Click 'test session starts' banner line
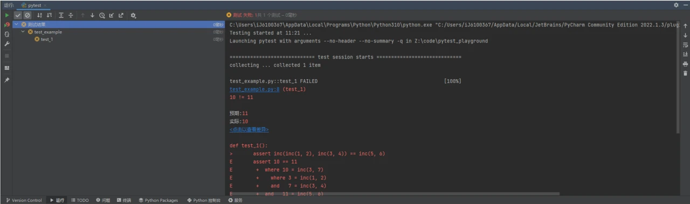The width and height of the screenshot is (690, 204). pos(346,57)
